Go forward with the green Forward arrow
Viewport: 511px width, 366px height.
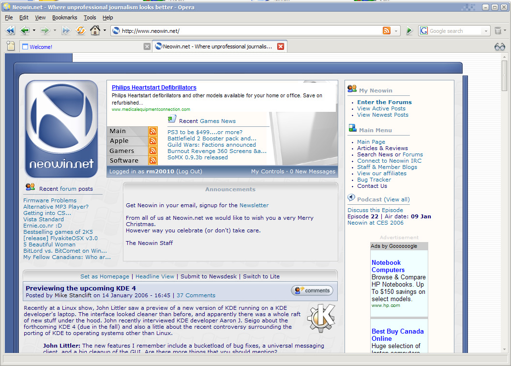tap(45, 30)
